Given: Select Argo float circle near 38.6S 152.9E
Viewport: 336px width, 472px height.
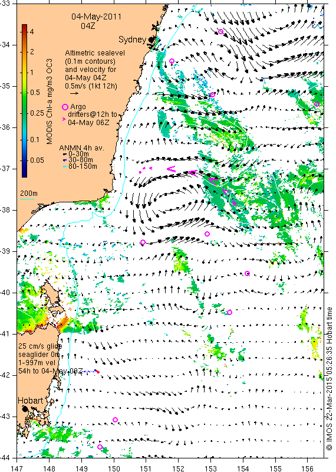Looking at the screenshot, I should pyautogui.click(x=207, y=234).
